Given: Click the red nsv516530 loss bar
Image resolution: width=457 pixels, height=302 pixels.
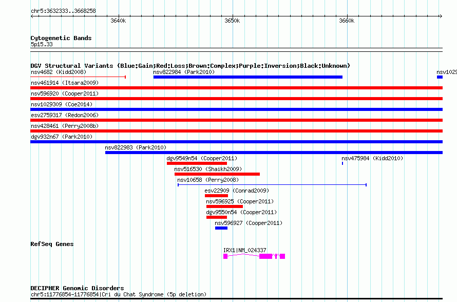Looking at the screenshot, I should [x=217, y=174].
